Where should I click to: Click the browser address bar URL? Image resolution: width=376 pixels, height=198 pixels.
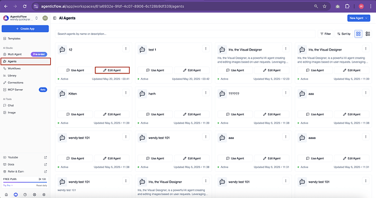click(x=112, y=7)
